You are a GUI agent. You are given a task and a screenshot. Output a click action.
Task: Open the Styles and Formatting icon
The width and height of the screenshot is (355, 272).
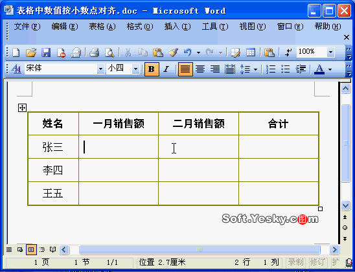point(16,69)
